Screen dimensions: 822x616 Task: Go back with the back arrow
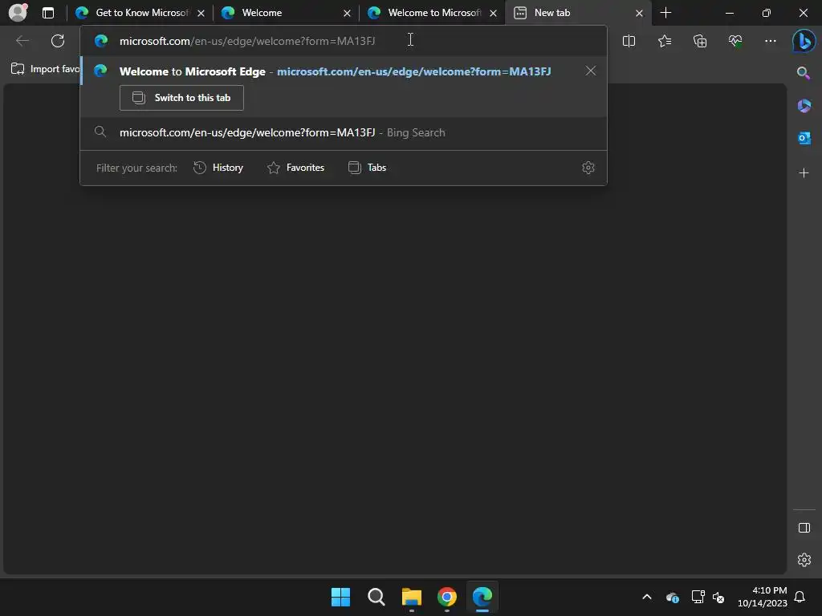[x=22, y=41]
